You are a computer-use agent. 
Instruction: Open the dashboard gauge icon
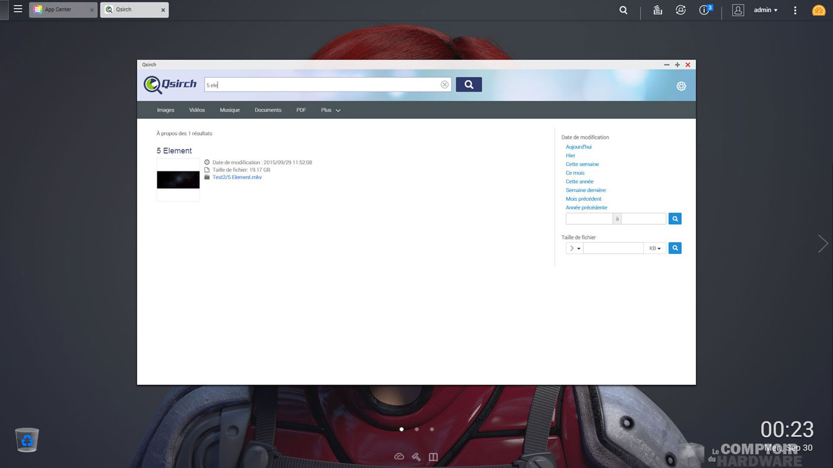point(818,11)
